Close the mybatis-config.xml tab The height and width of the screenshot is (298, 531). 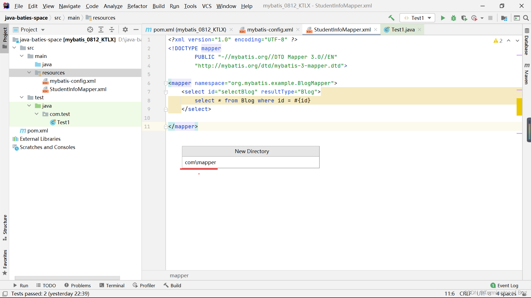click(x=298, y=30)
